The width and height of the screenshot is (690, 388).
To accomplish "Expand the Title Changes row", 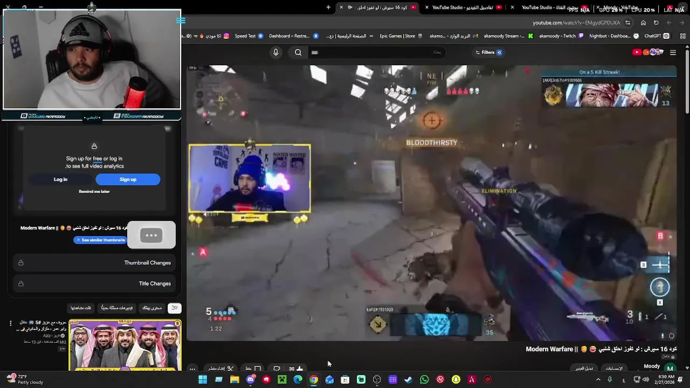I will coord(94,283).
